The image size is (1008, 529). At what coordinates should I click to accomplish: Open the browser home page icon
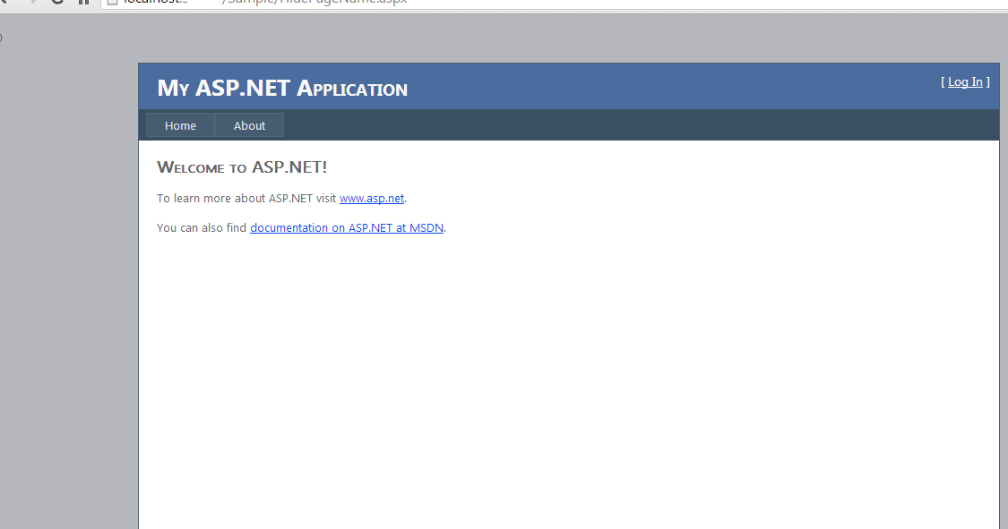(83, 1)
